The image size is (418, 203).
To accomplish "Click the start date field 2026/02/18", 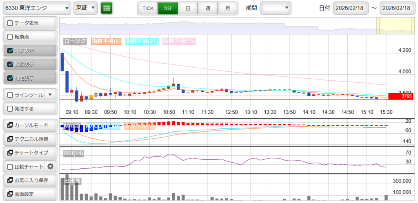I will pos(351,8).
